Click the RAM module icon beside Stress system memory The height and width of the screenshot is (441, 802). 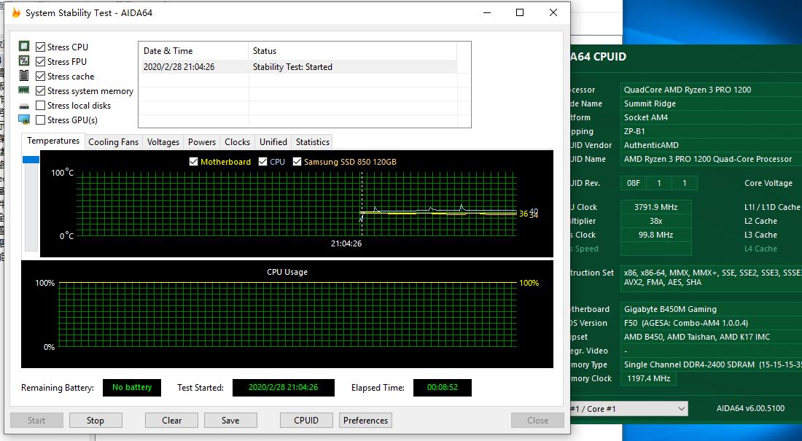tap(24, 90)
